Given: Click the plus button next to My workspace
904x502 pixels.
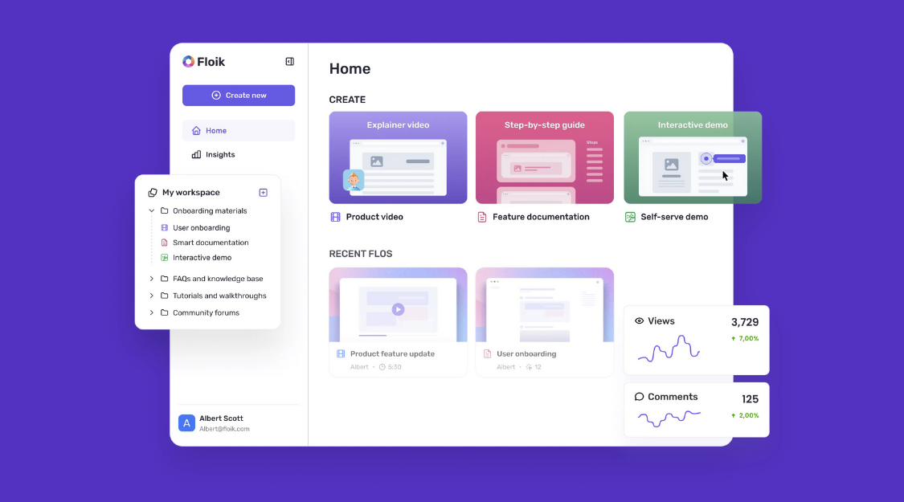Looking at the screenshot, I should coord(263,192).
